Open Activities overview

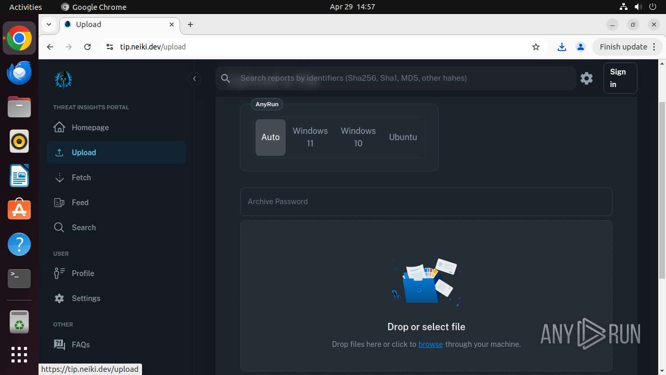[x=25, y=7]
